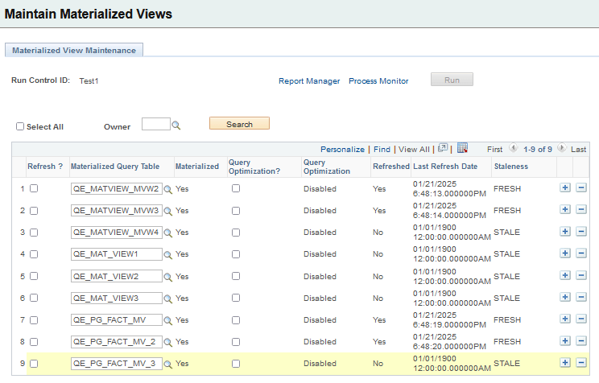Delete the QE_MAT_VIEW1 row
599x383 pixels.
(x=581, y=253)
